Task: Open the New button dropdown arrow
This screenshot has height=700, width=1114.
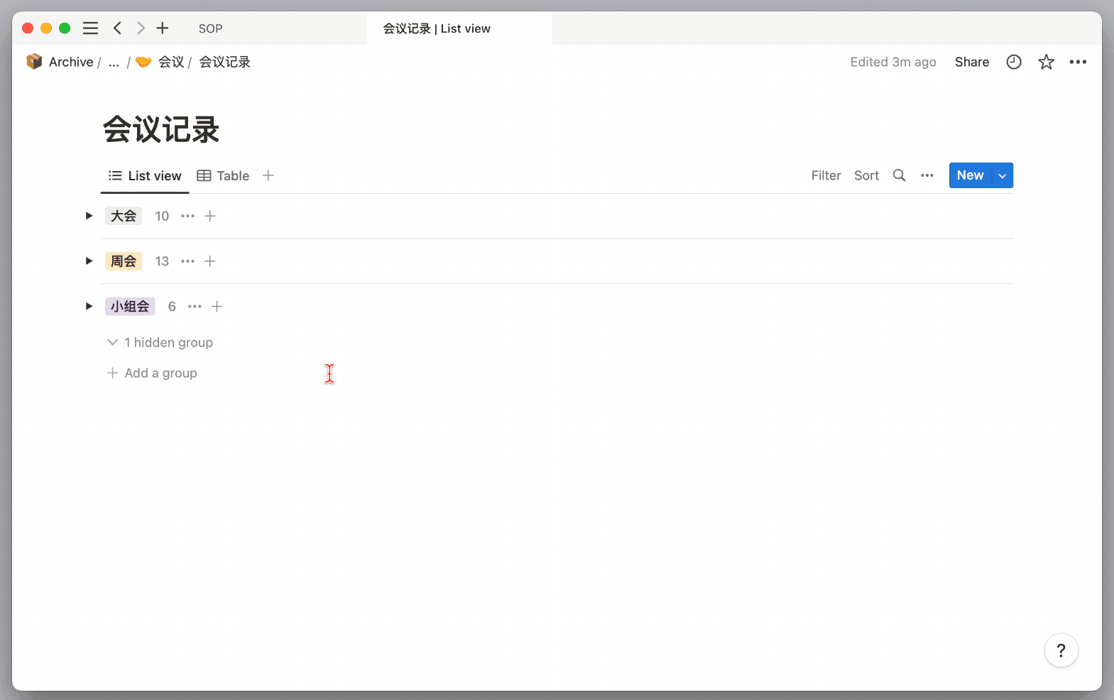Action: point(1003,175)
